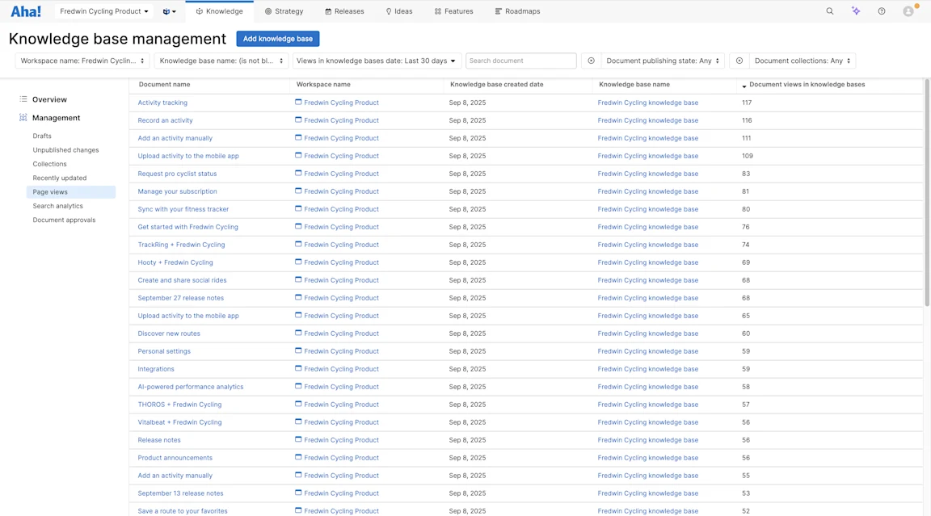Open the TrackRing + Fredwin Cycling document
The height and width of the screenshot is (516, 931).
[181, 245]
